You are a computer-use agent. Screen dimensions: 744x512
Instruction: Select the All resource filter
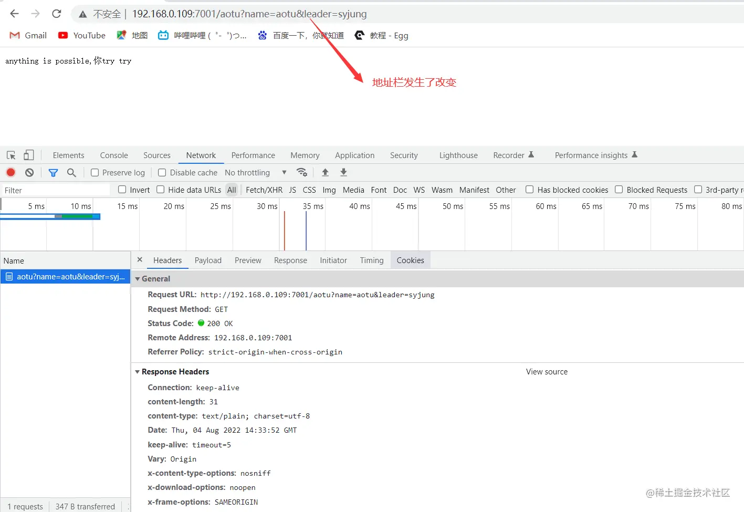click(x=232, y=190)
